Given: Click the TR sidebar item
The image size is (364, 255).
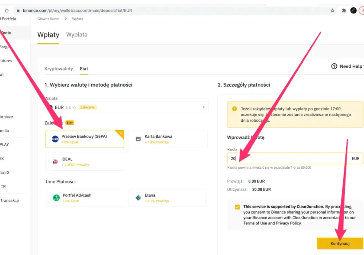Looking at the screenshot, I should pos(3,187).
